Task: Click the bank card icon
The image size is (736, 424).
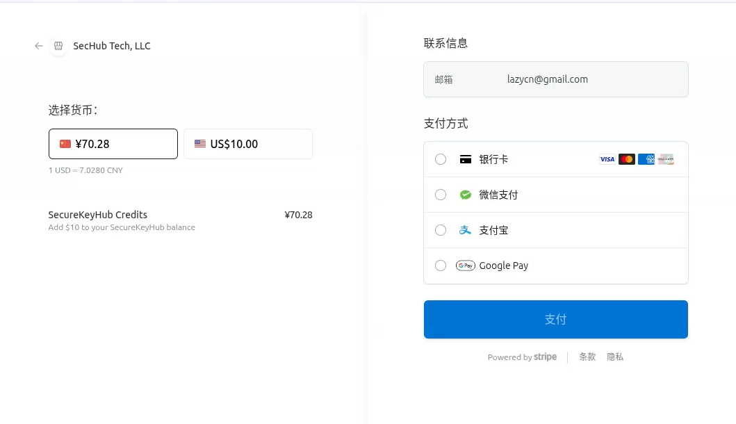Action: pos(465,159)
